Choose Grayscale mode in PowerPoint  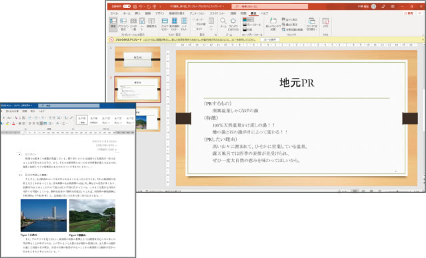(251, 25)
